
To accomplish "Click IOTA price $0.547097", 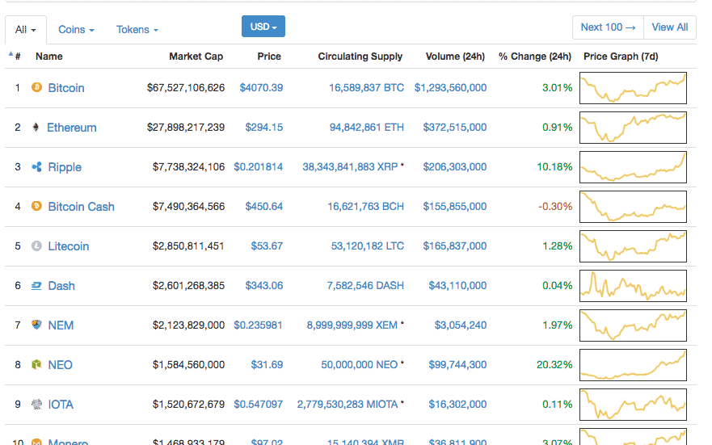I will click(259, 404).
